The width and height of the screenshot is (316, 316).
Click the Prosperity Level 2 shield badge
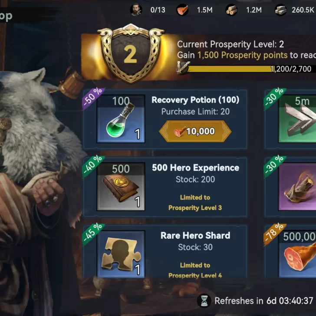[x=130, y=53]
